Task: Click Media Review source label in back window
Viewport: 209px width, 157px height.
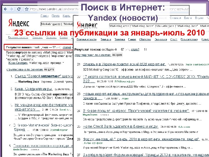Action: point(20,150)
